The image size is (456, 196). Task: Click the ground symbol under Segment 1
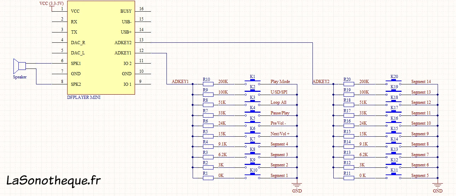coord(297,185)
